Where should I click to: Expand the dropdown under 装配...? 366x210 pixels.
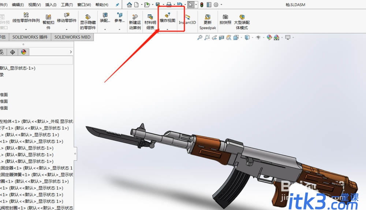[105, 29]
